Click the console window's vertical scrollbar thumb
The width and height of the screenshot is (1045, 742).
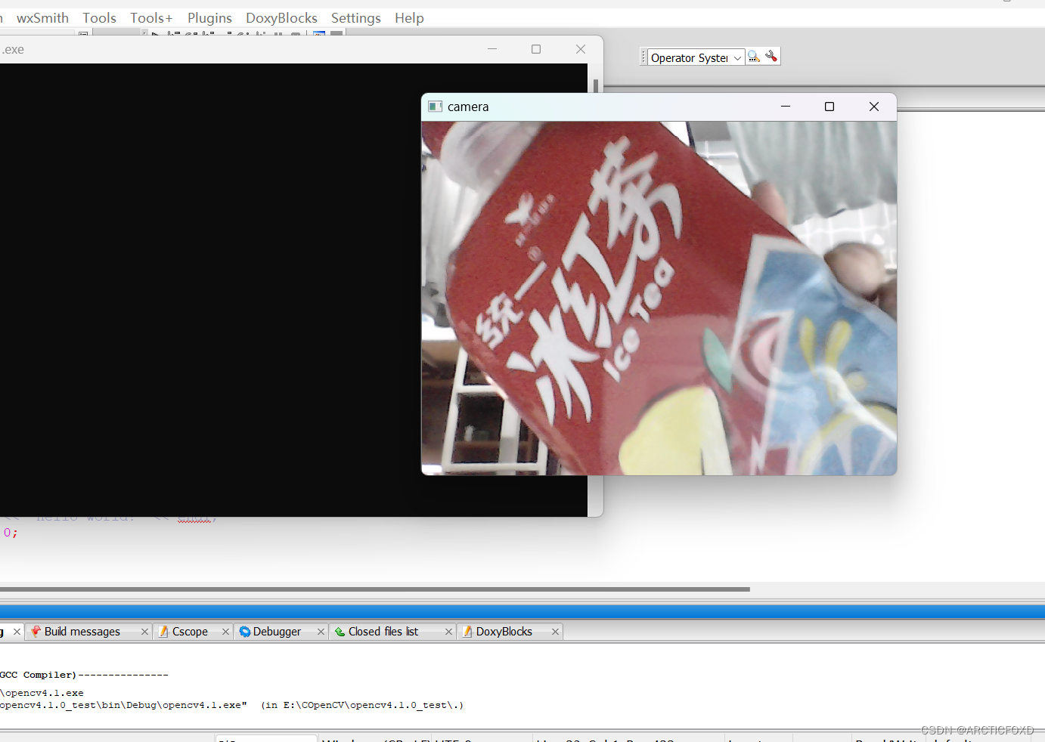click(x=596, y=85)
